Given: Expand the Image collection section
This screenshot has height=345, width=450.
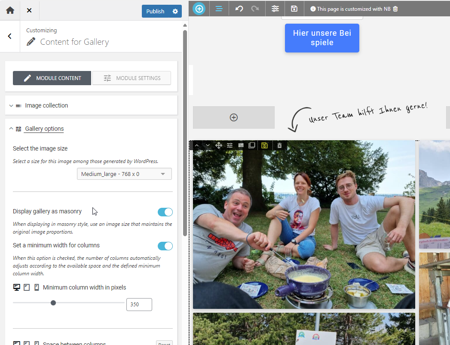Looking at the screenshot, I should (x=91, y=105).
